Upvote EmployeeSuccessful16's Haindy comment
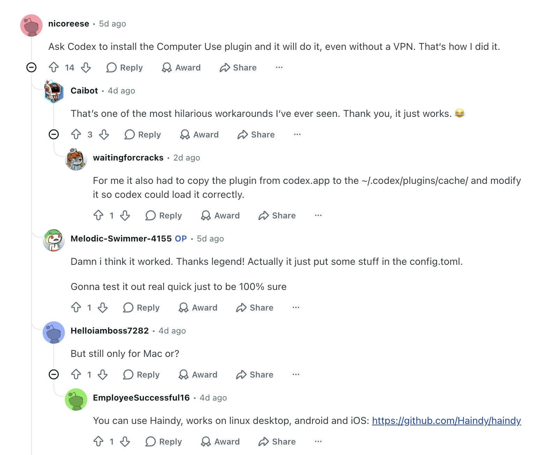The height and width of the screenshot is (455, 543). pos(98,441)
